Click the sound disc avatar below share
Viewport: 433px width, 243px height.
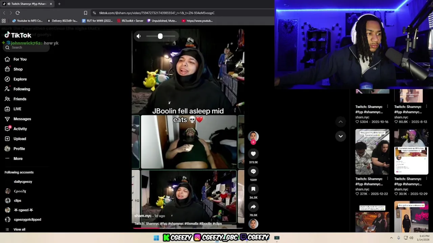(x=253, y=224)
